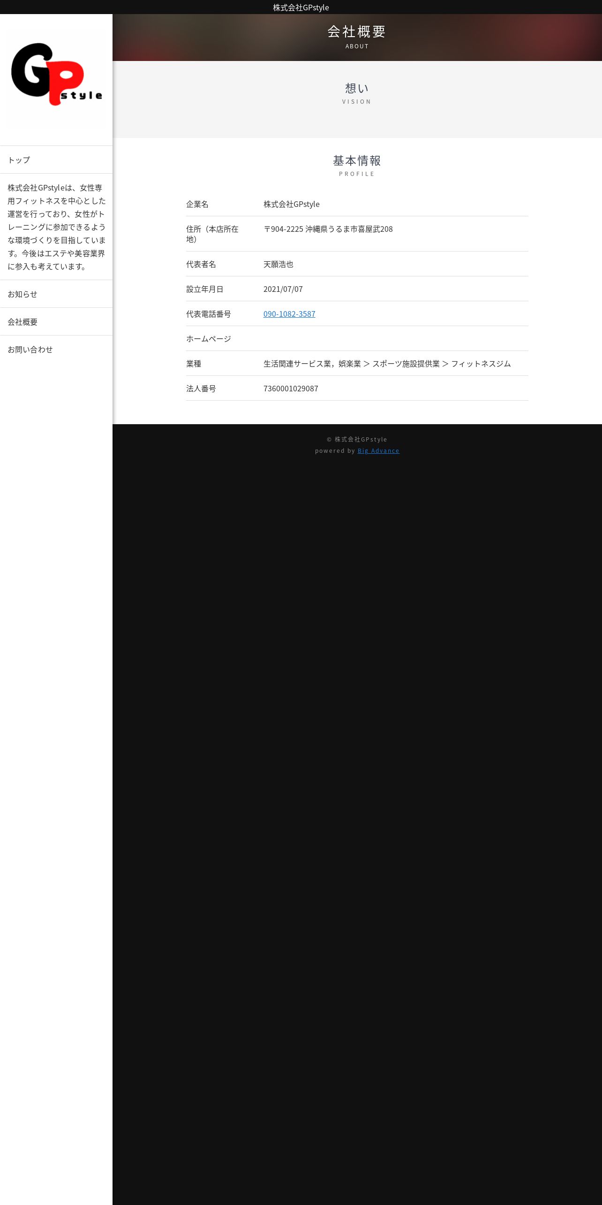Click the 基本情報 heading
Screen dimensions: 602x1205
tap(357, 160)
